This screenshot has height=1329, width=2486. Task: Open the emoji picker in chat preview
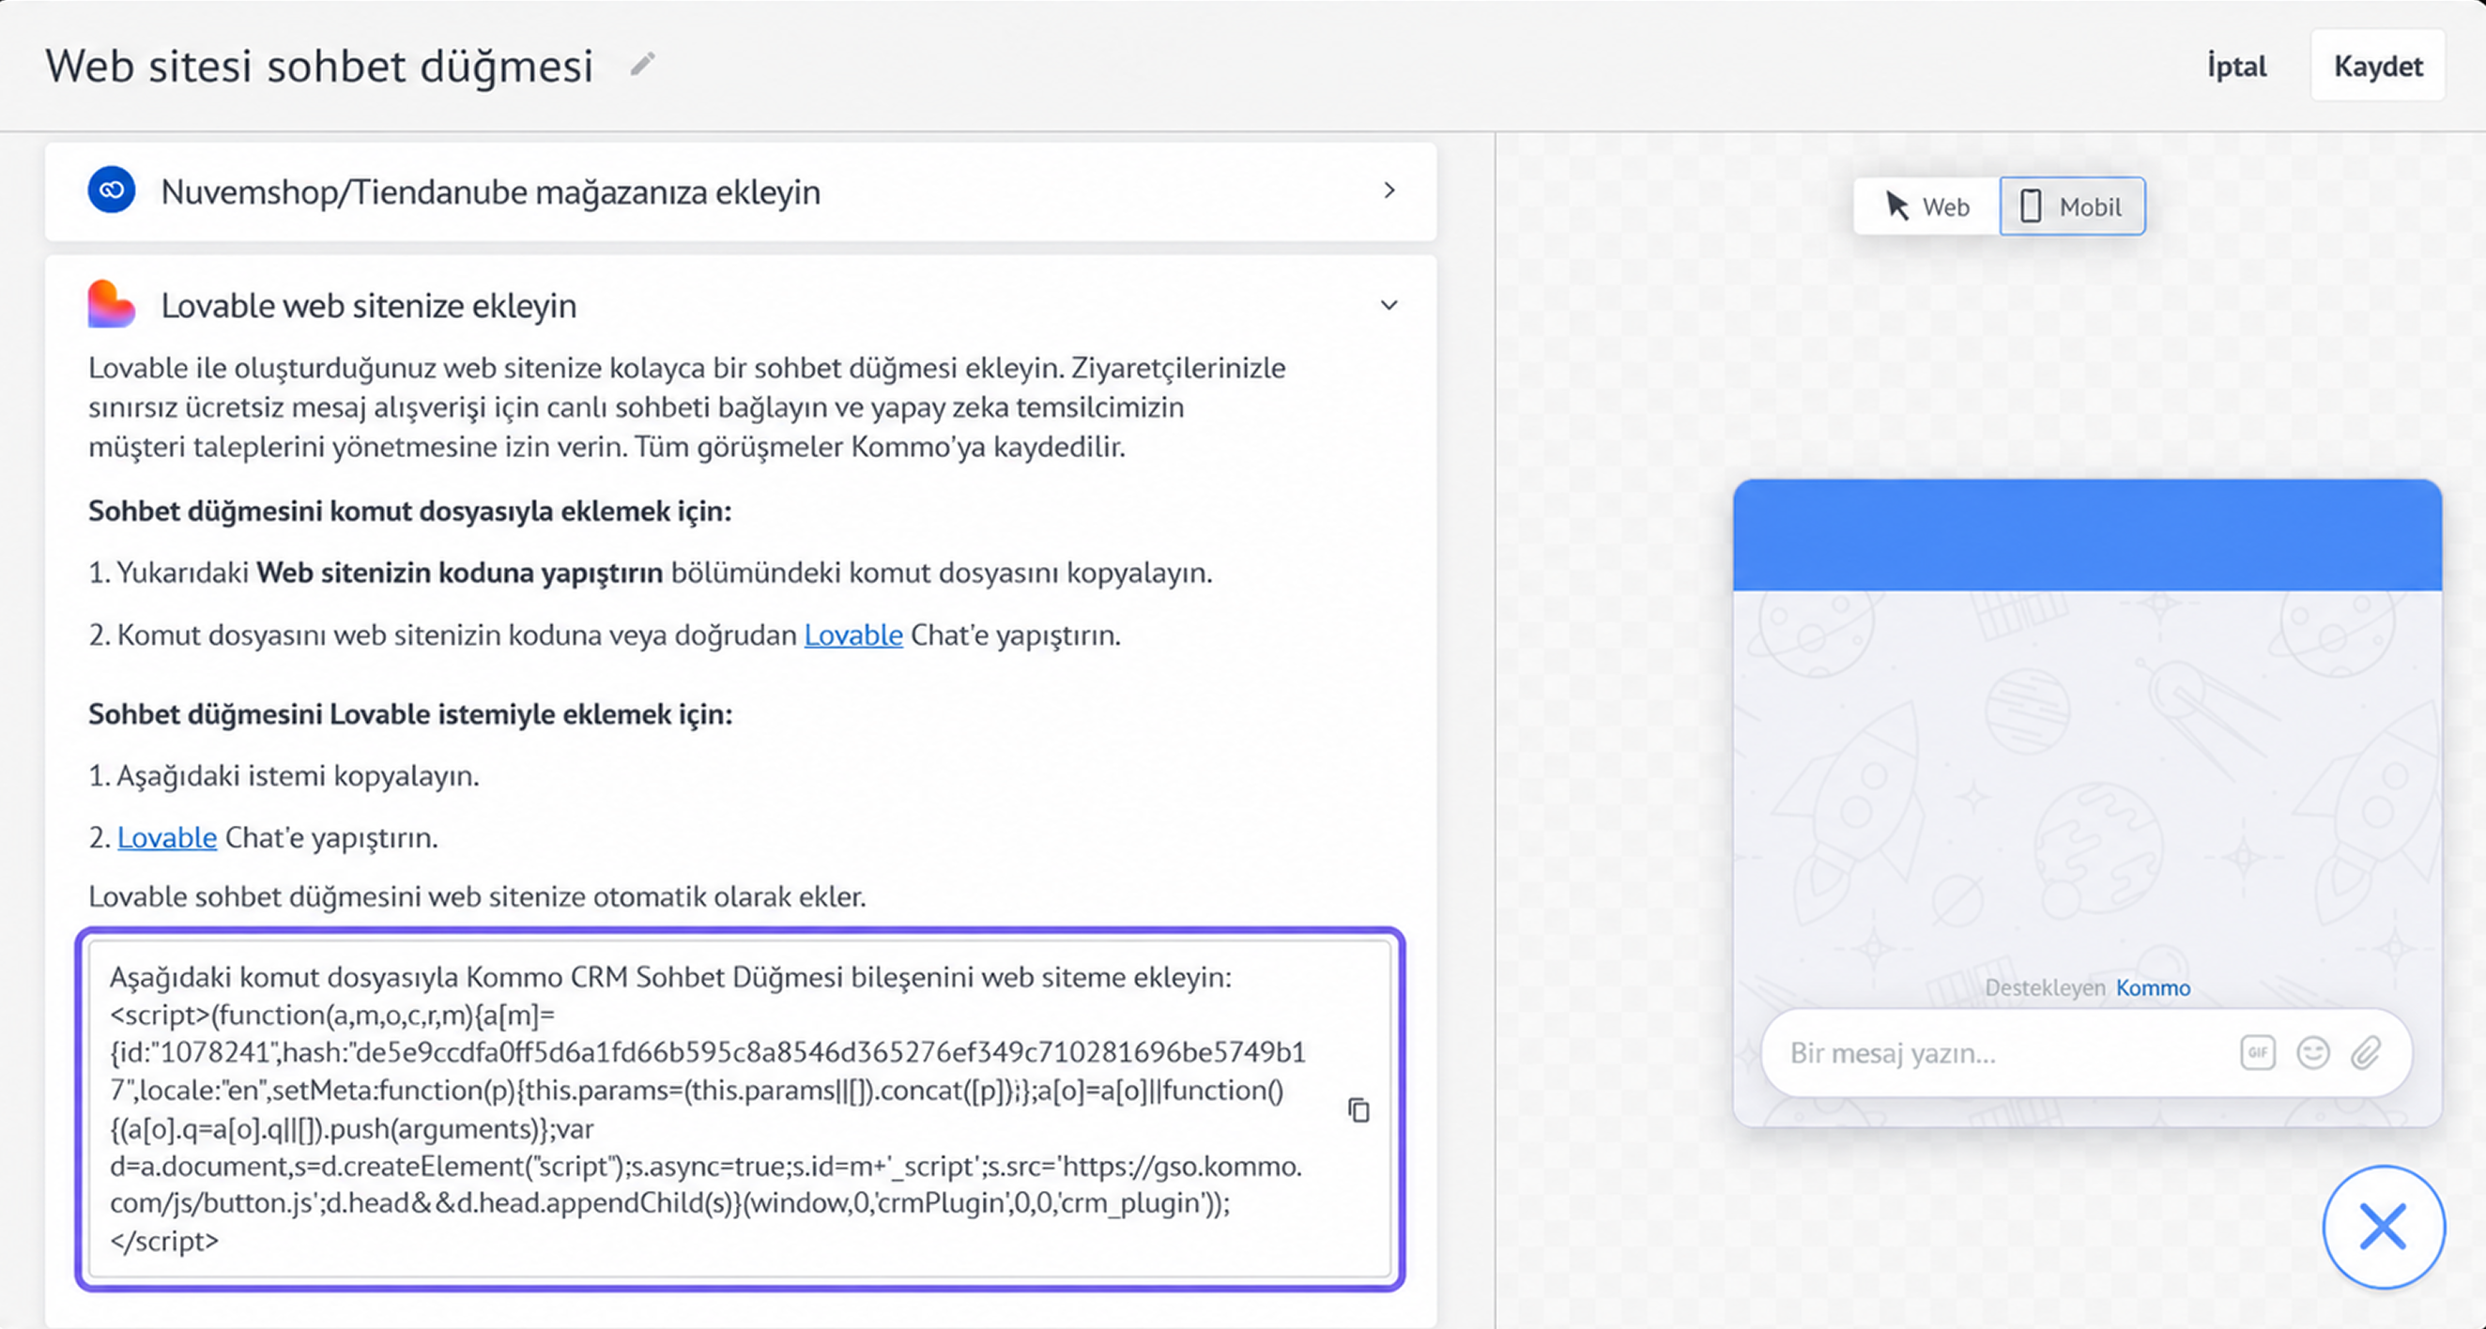coord(2313,1052)
